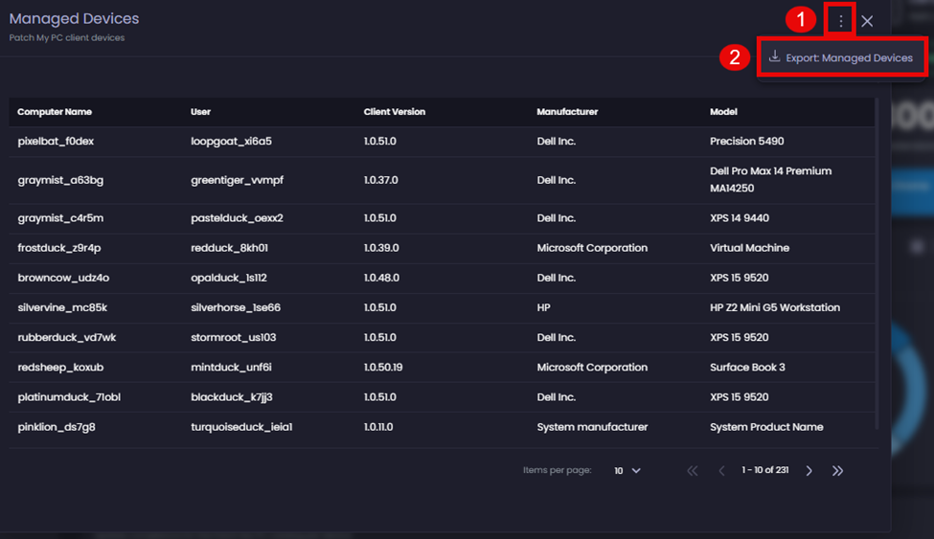Jump to the first page arrow
This screenshot has height=539, width=934.
click(x=693, y=470)
